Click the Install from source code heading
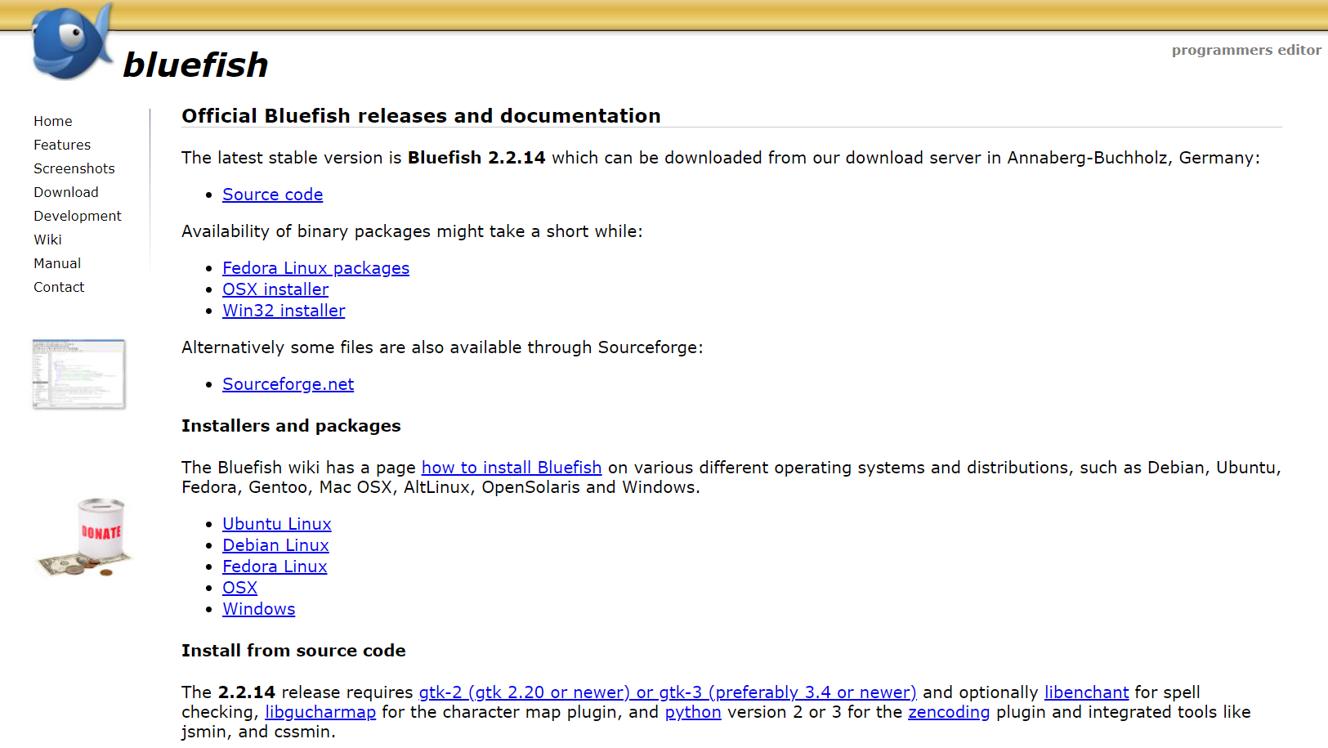The width and height of the screenshot is (1328, 748). (x=293, y=651)
